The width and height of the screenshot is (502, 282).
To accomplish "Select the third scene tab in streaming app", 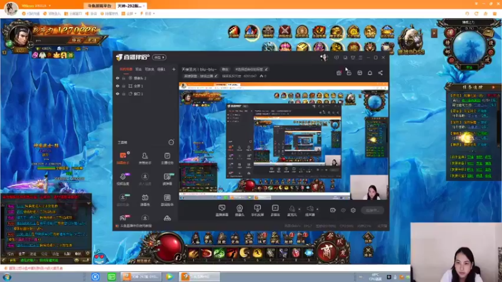I will click(149, 69).
